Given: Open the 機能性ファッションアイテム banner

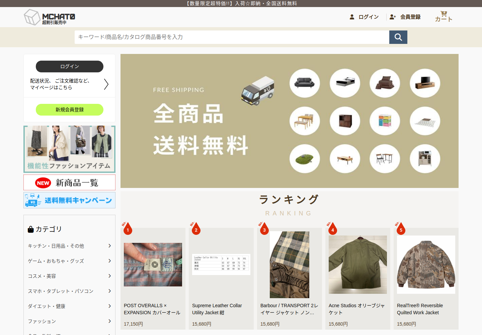Looking at the screenshot, I should (x=70, y=149).
